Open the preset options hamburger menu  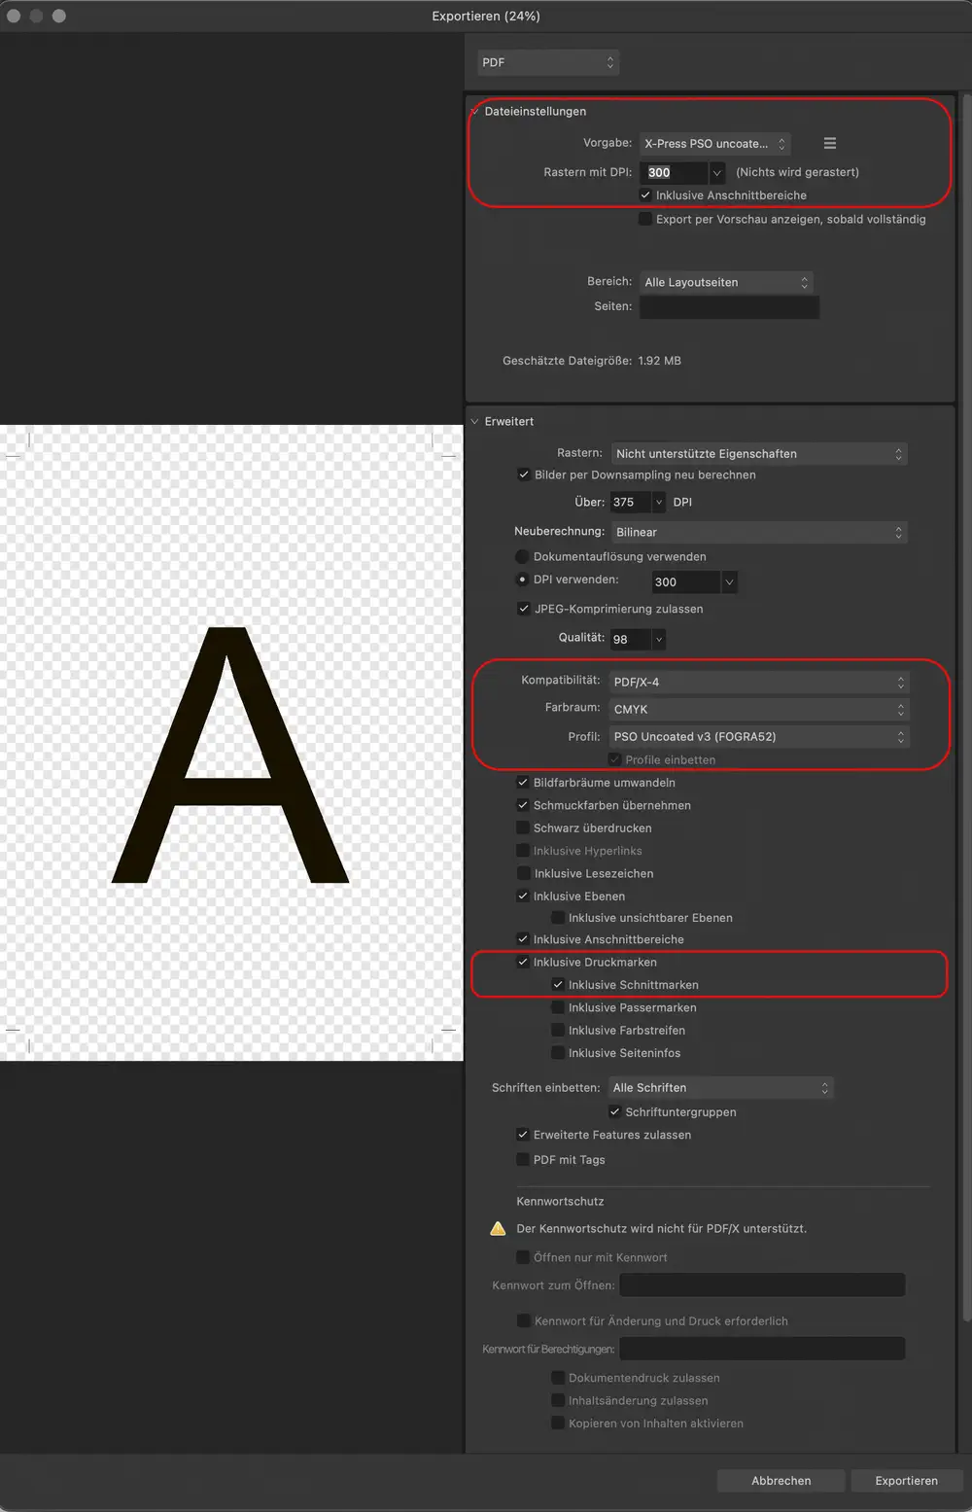coord(830,143)
